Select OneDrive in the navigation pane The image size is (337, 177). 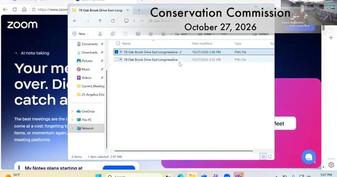88,111
